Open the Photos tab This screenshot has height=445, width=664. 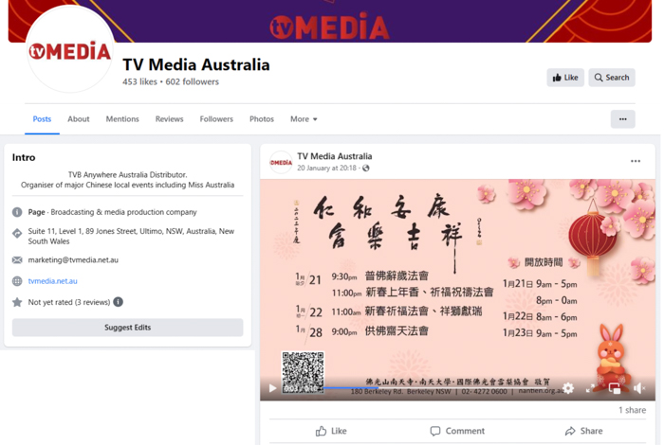[x=262, y=119]
